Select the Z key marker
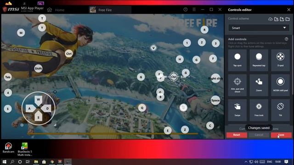This screenshot has height=165, width=294. (185, 130)
